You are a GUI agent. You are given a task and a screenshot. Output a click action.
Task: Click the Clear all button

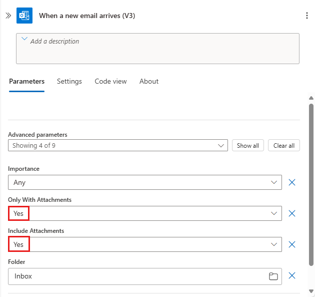point(284,146)
